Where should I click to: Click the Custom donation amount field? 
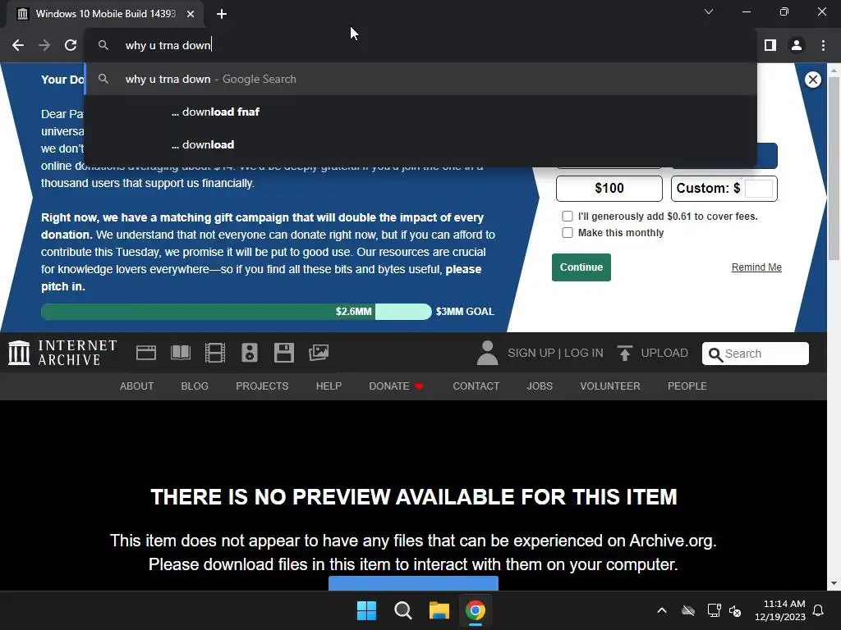point(759,188)
